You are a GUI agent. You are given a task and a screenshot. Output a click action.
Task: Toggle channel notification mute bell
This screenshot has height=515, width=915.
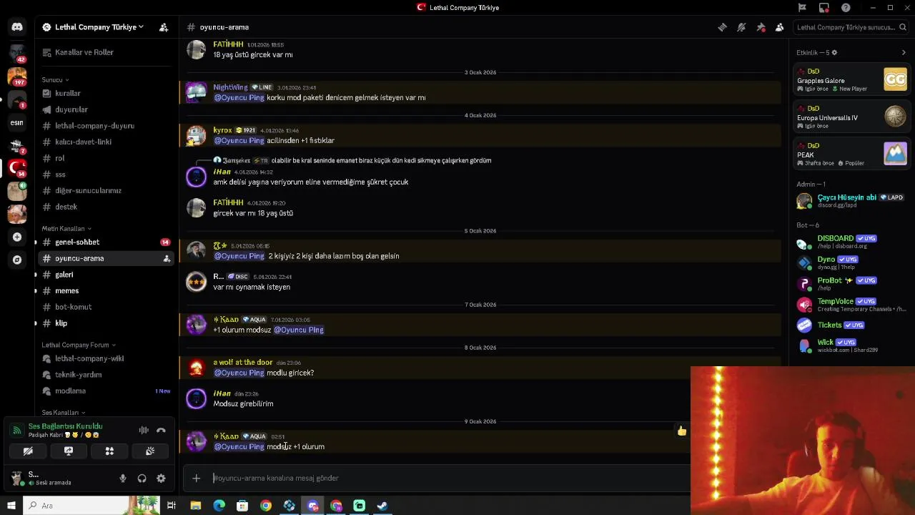(x=741, y=27)
